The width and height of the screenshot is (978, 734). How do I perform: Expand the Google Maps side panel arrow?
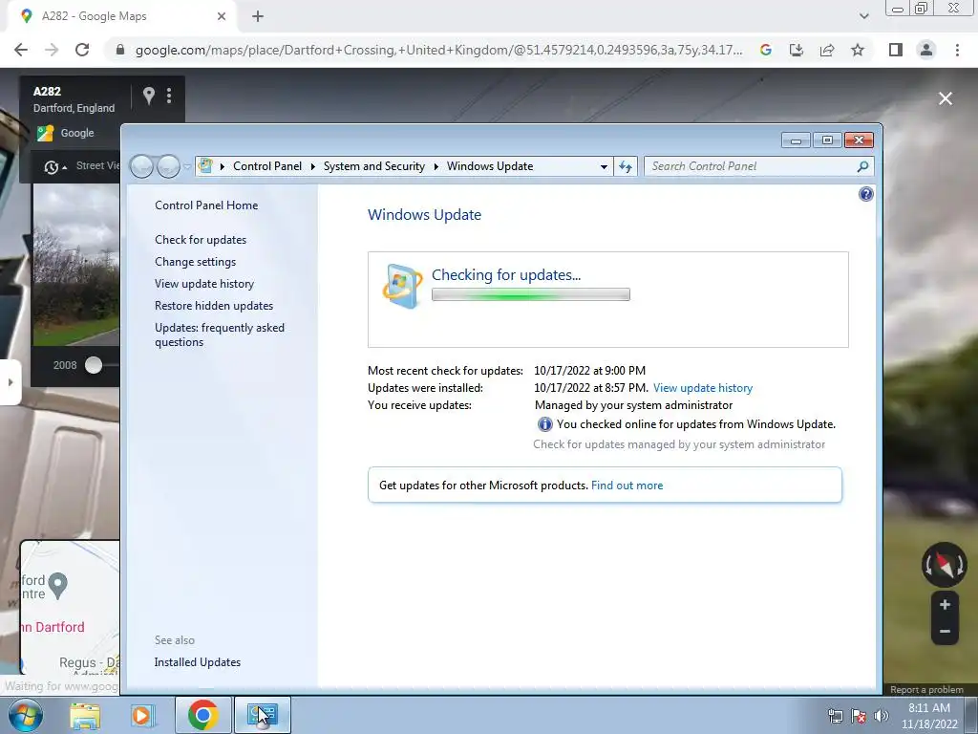click(10, 382)
